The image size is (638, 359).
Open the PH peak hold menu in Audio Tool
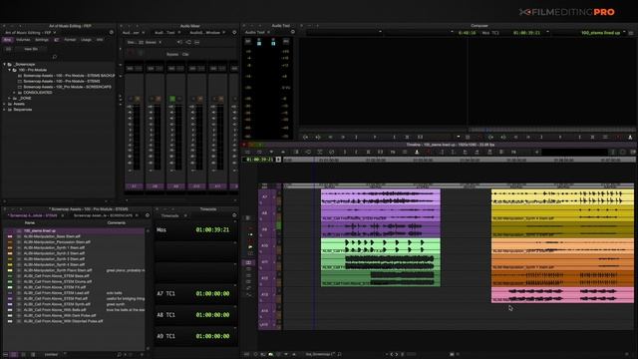286,41
